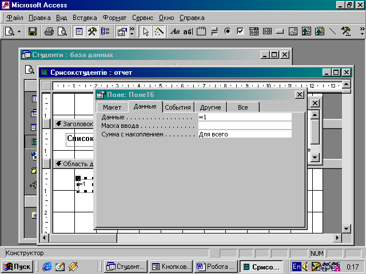This screenshot has width=366, height=274.
Task: Switch to the Другие tab
Action: point(210,107)
